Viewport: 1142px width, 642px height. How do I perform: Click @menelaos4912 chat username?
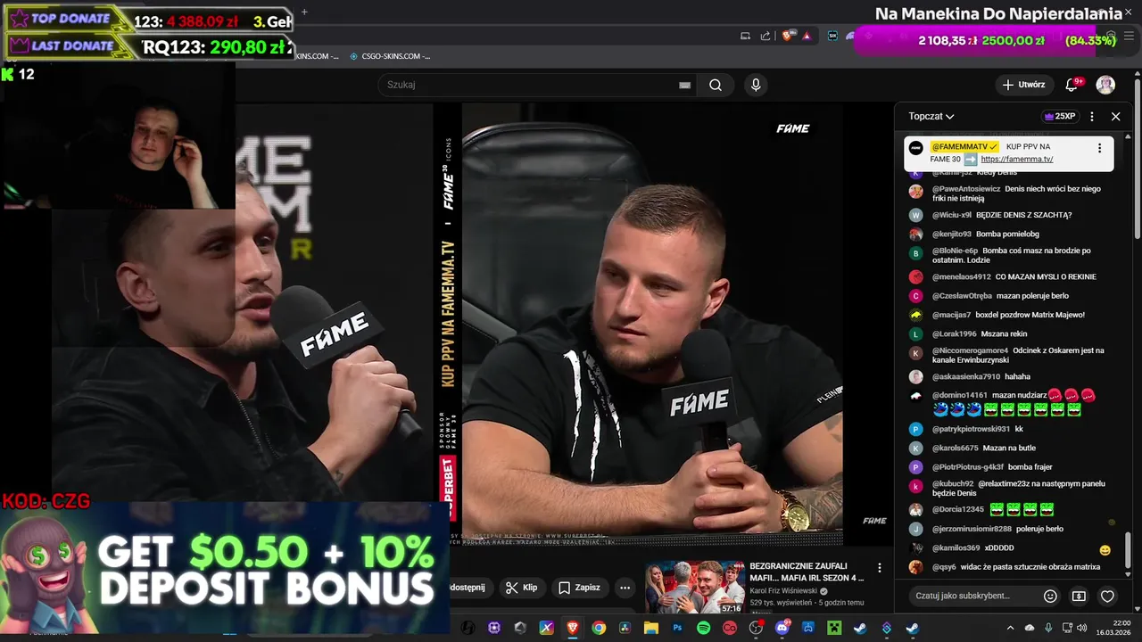tap(962, 277)
